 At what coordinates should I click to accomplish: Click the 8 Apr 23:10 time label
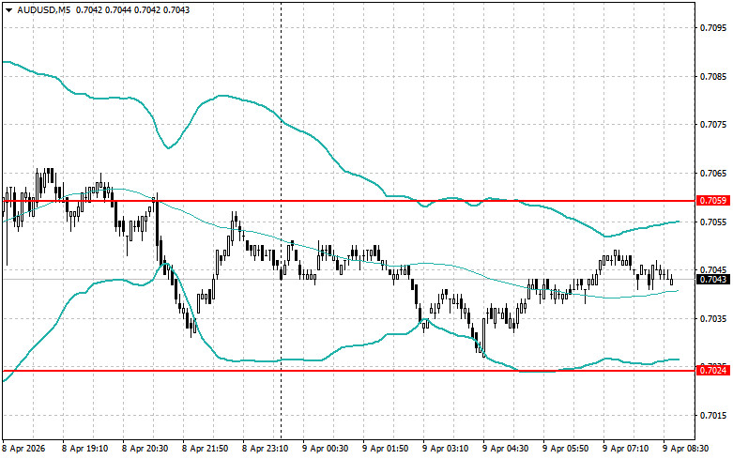(x=265, y=449)
